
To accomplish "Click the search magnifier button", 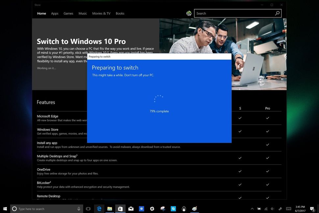I will click(277, 13).
